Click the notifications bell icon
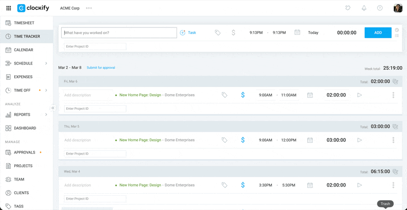 (364, 8)
